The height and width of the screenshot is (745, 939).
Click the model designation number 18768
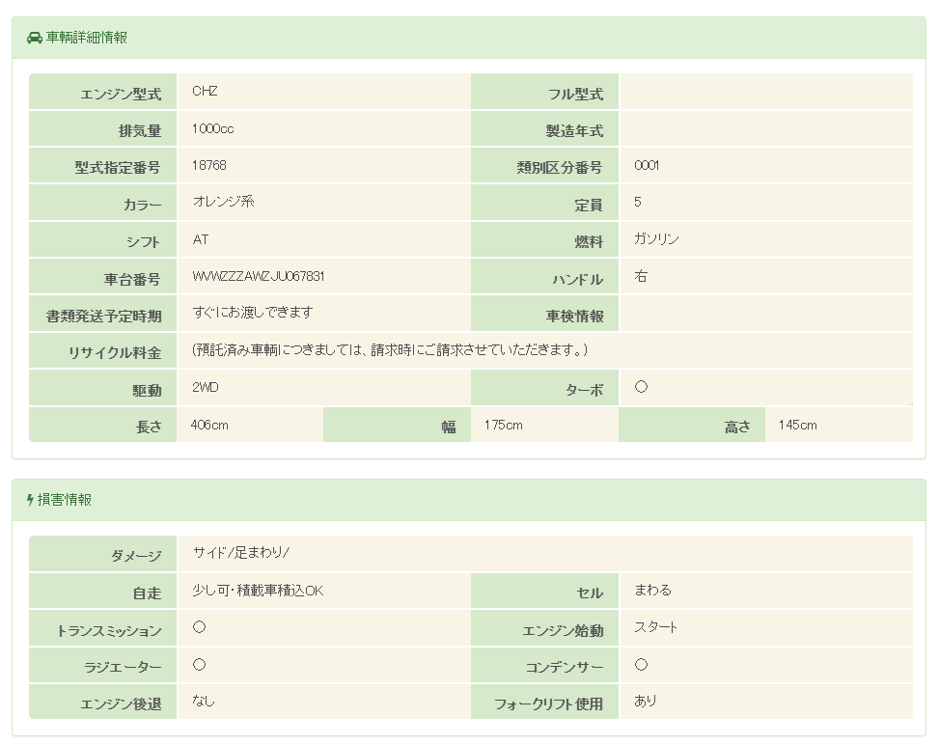209,165
